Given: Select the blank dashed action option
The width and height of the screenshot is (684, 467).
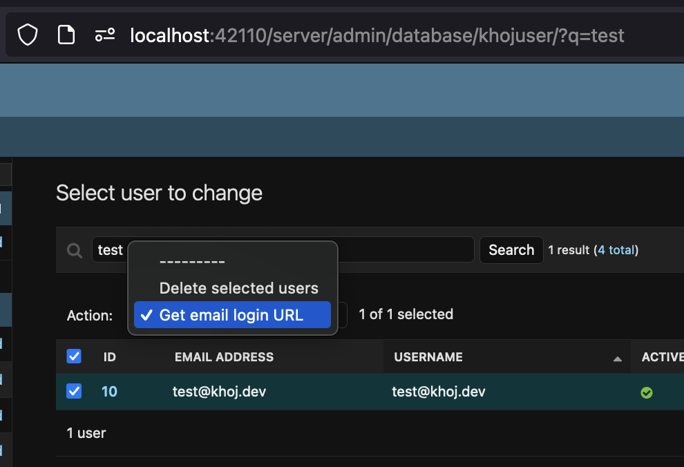Looking at the screenshot, I should pyautogui.click(x=192, y=263).
